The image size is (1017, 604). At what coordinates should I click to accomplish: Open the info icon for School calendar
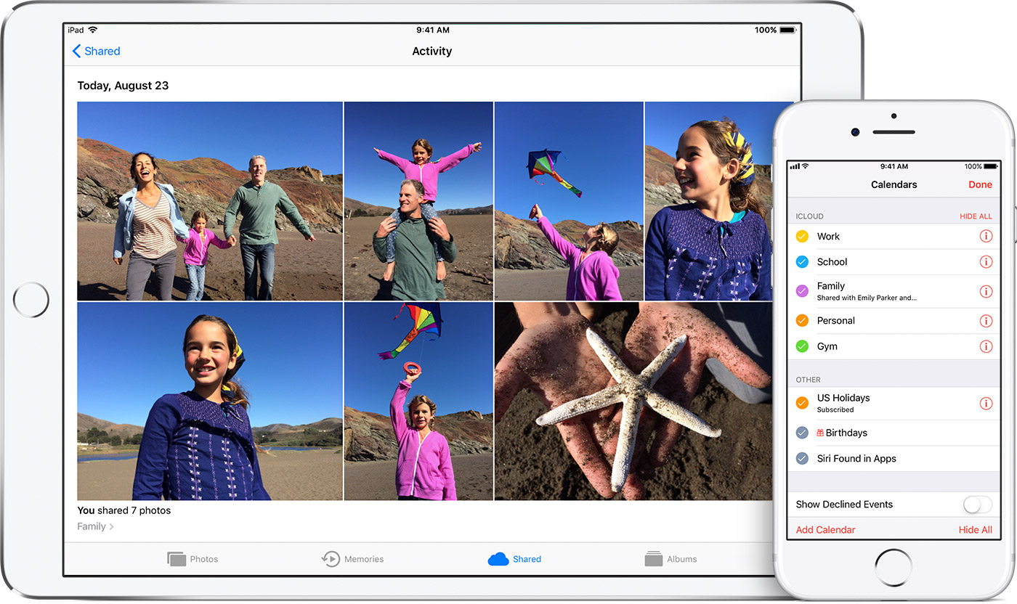[x=986, y=262]
